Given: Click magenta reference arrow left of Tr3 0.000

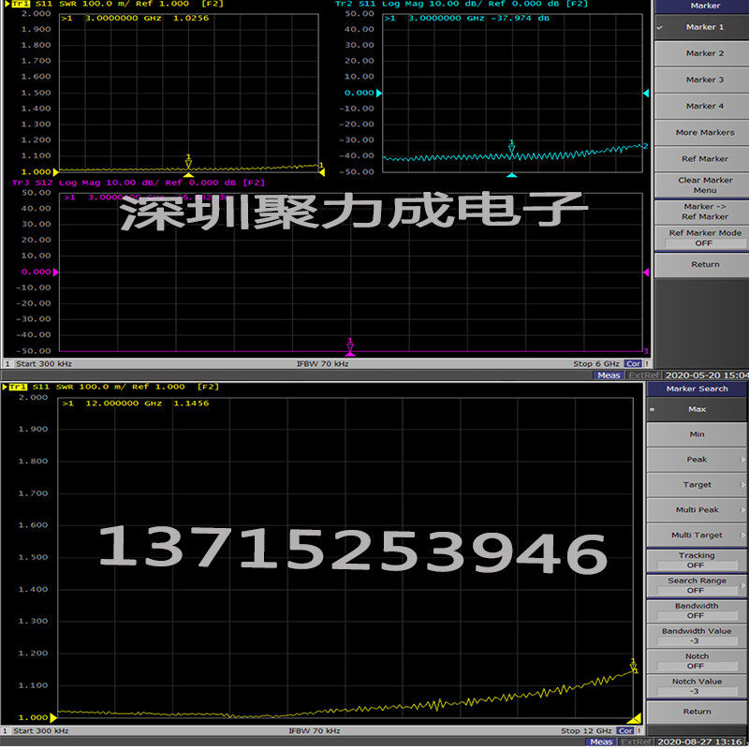Looking at the screenshot, I should tap(55, 272).
